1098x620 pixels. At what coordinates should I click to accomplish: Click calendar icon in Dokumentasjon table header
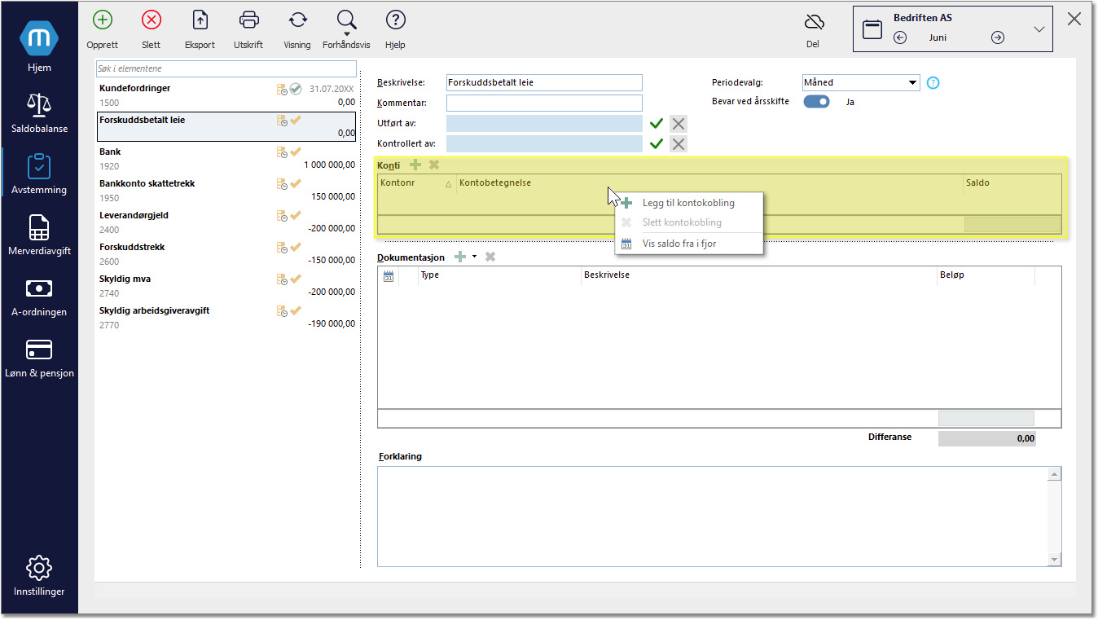point(389,275)
